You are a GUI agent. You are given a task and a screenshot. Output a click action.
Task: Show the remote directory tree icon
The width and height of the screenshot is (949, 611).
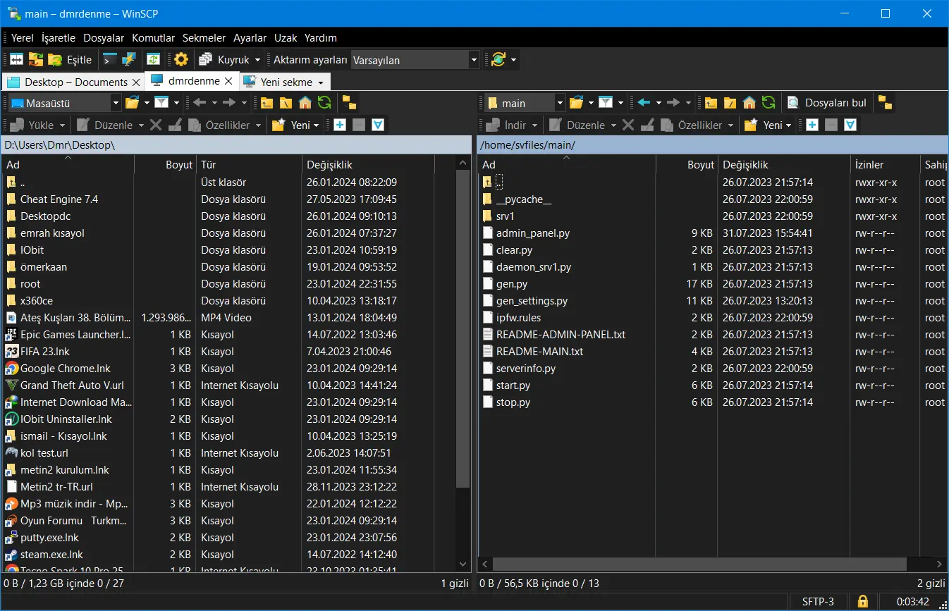[885, 103]
